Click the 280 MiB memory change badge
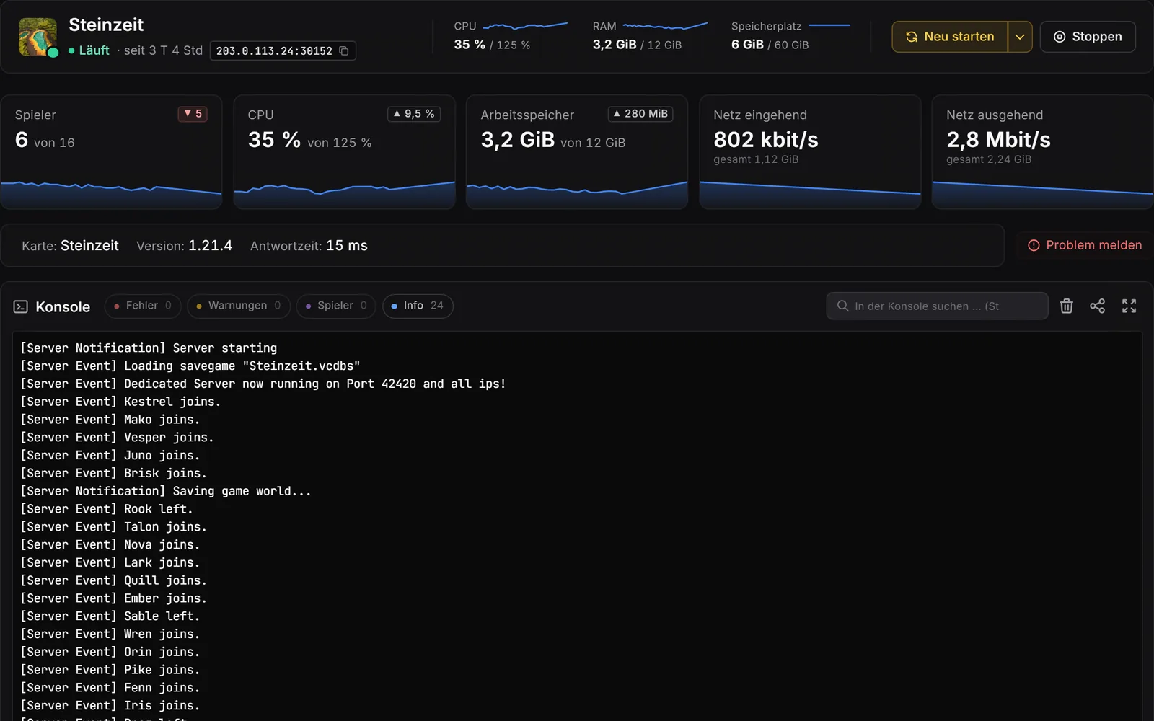 click(640, 114)
